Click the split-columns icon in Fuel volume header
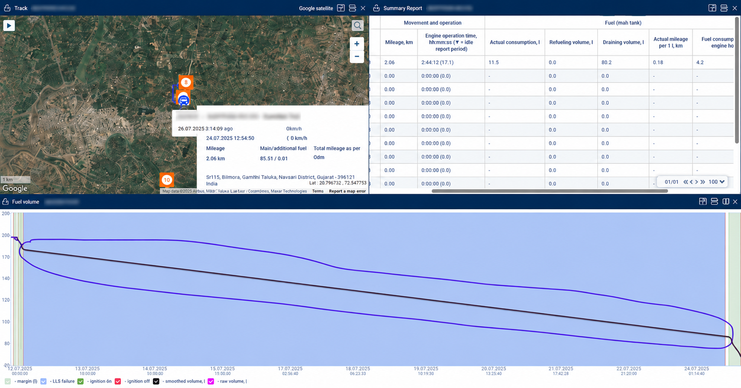 (726, 201)
